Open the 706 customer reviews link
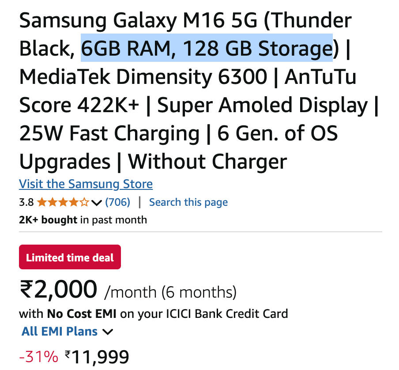Screen dimensions: 399x370 coord(117,202)
